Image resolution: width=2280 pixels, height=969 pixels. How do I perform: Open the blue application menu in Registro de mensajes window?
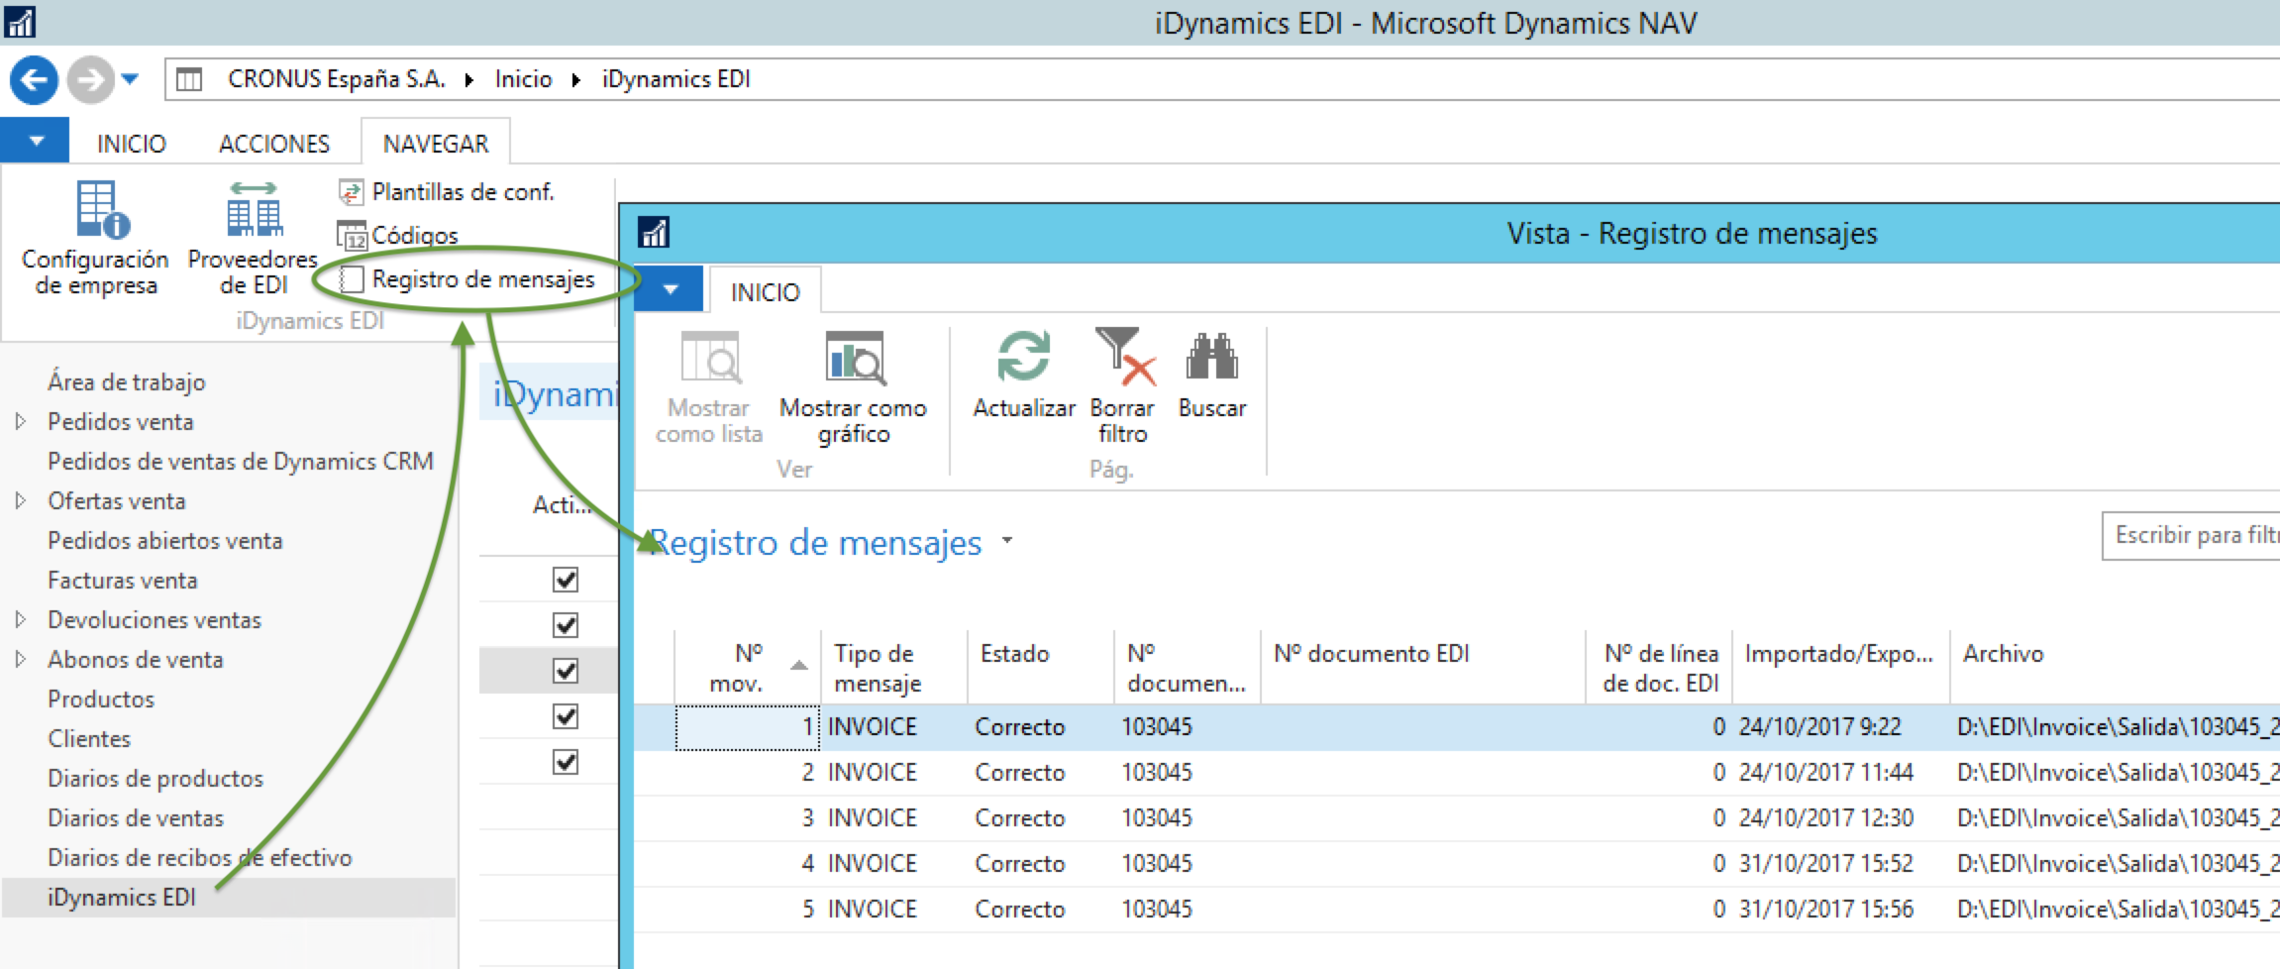point(670,289)
